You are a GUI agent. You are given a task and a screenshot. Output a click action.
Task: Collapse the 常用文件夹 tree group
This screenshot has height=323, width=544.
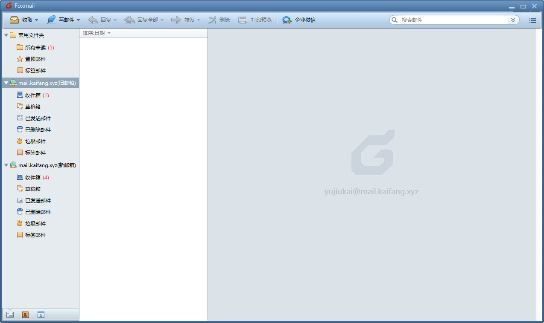pos(6,35)
